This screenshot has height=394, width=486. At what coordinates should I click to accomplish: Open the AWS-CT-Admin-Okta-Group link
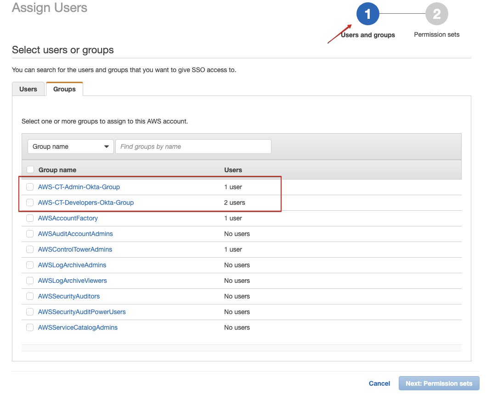(x=79, y=187)
